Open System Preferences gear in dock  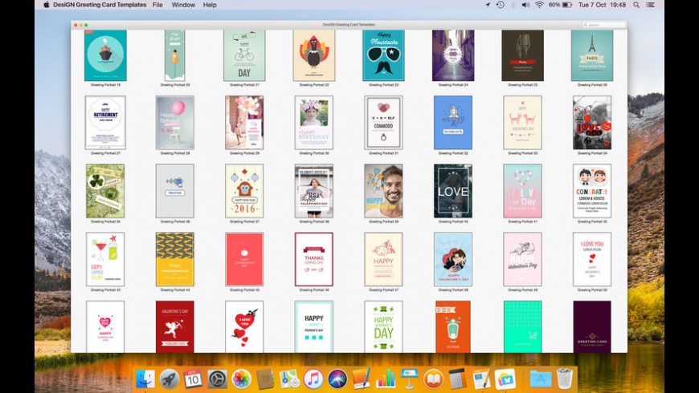tap(218, 379)
